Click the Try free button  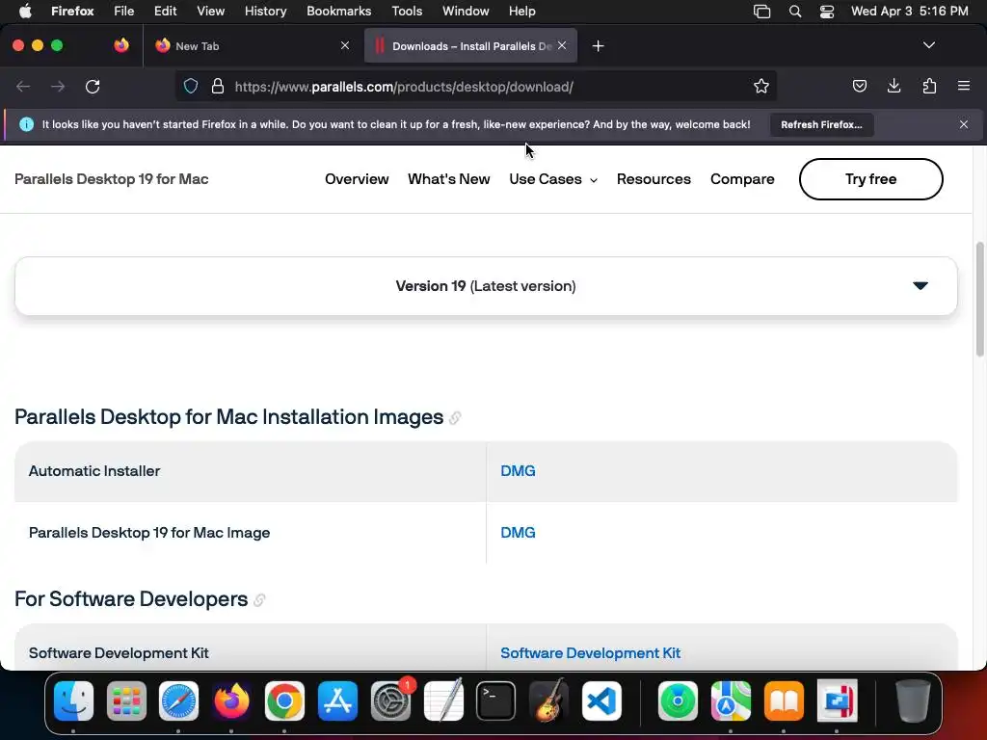(x=870, y=179)
